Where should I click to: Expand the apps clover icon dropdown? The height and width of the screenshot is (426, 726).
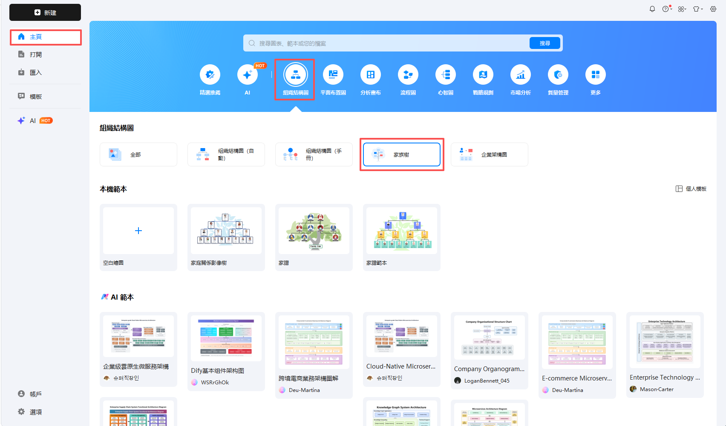[682, 9]
